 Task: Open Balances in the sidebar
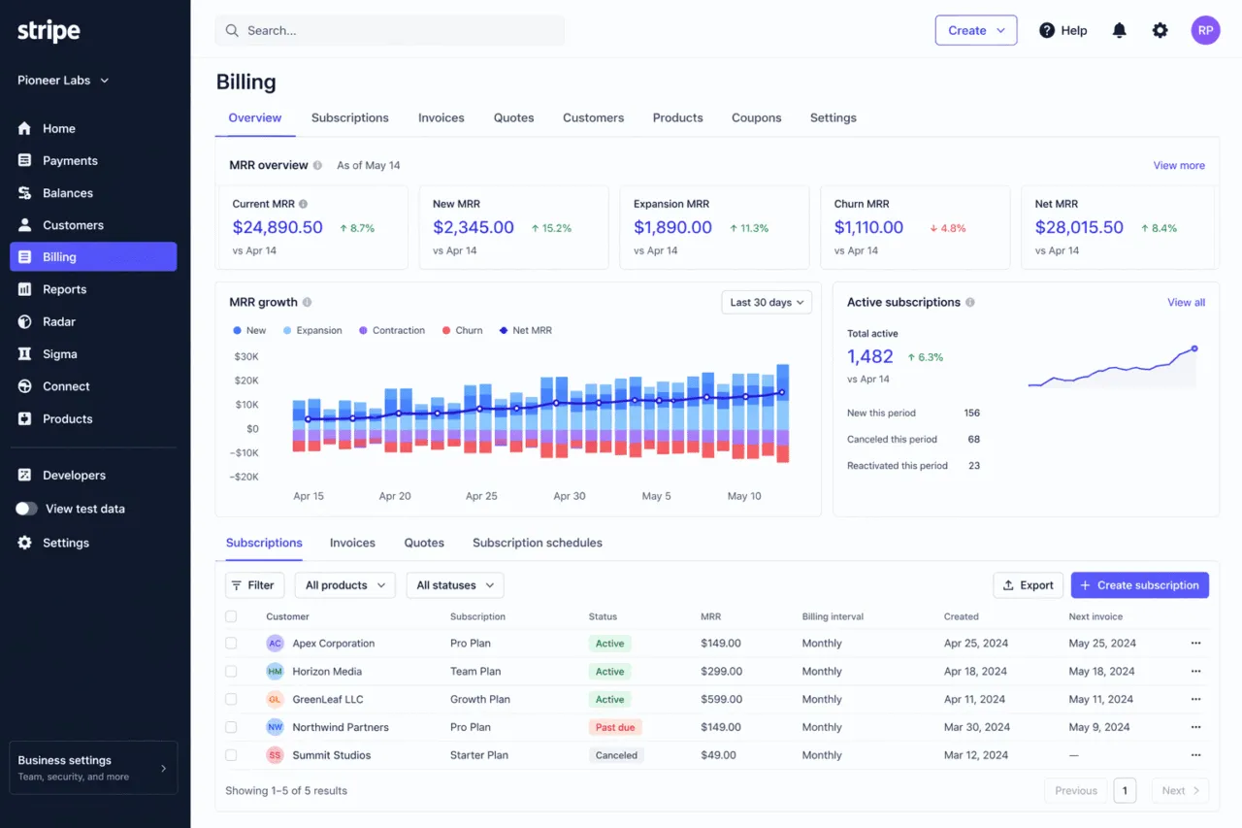(x=93, y=193)
